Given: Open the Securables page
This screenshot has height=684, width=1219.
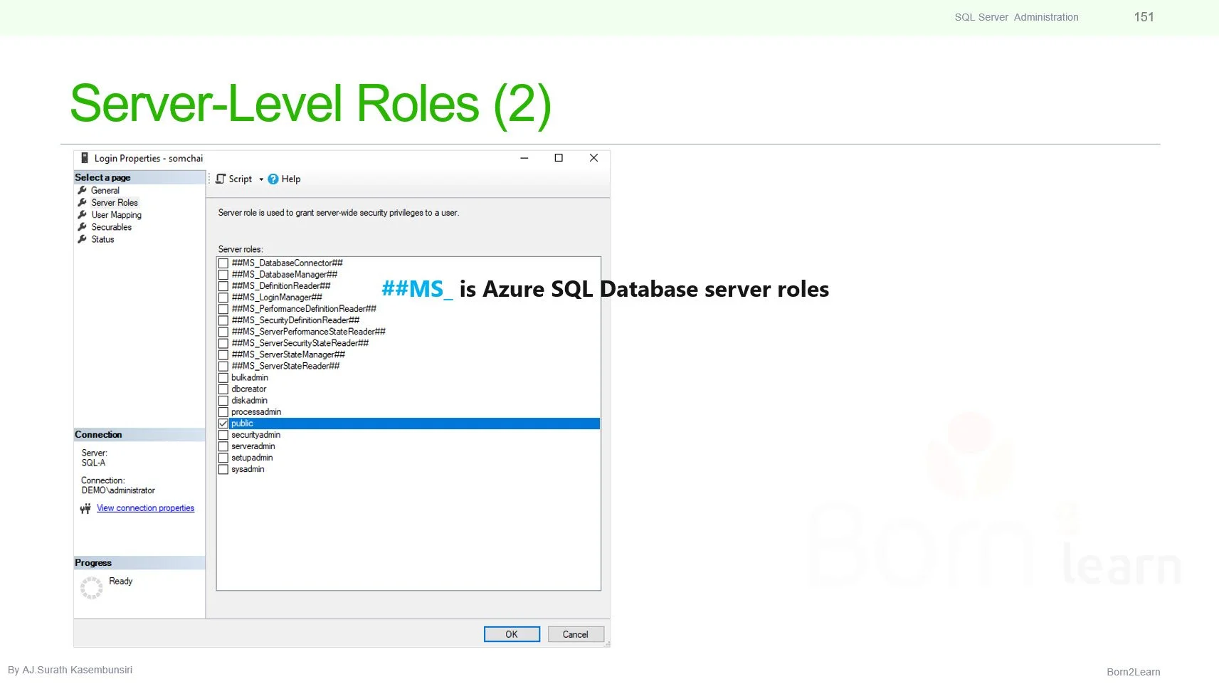Looking at the screenshot, I should pos(112,227).
